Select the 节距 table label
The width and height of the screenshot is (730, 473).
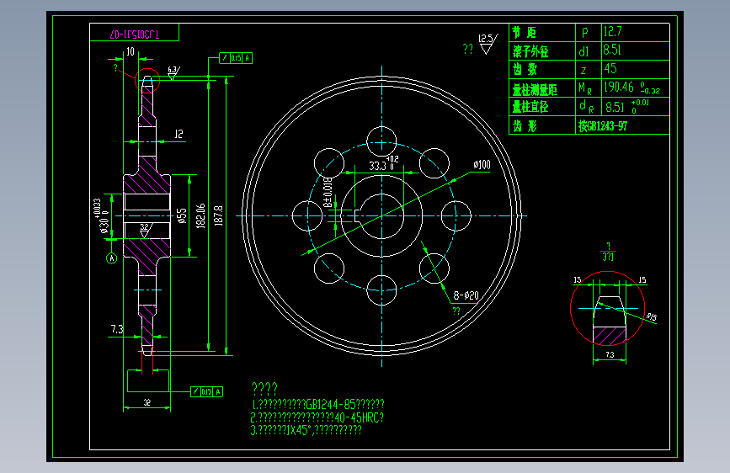tap(525, 33)
